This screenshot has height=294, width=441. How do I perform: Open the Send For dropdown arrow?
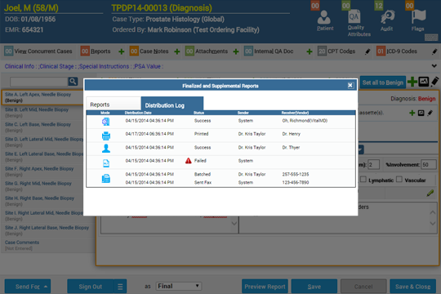click(x=46, y=287)
